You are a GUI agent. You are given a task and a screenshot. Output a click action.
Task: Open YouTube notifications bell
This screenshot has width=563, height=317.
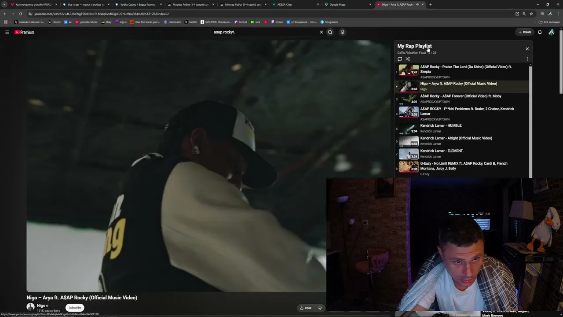540,32
